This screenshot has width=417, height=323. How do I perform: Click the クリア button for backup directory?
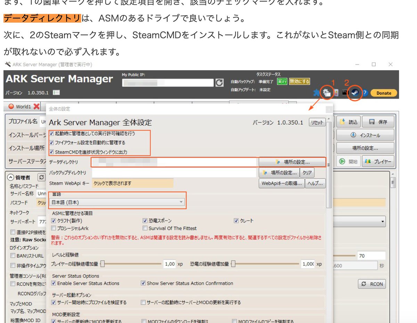[x=306, y=173]
